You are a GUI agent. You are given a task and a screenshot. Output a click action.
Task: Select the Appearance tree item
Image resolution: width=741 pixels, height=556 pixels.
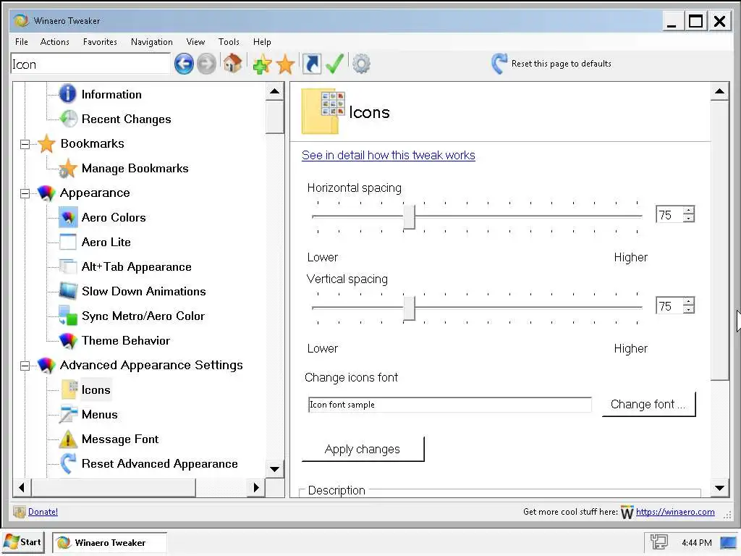tap(95, 193)
